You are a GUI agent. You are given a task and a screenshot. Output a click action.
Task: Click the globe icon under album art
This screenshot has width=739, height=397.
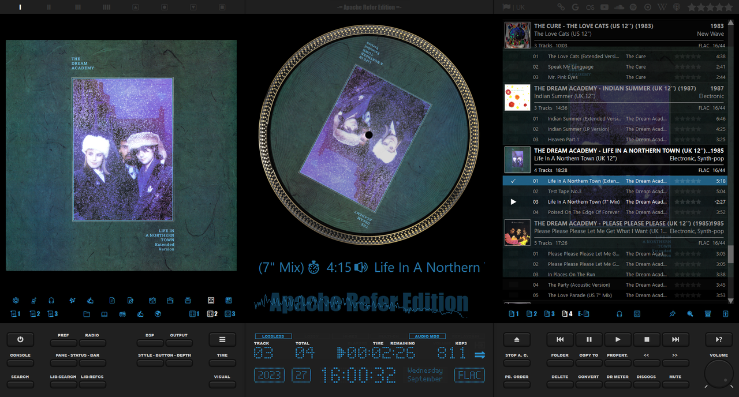coord(158,314)
